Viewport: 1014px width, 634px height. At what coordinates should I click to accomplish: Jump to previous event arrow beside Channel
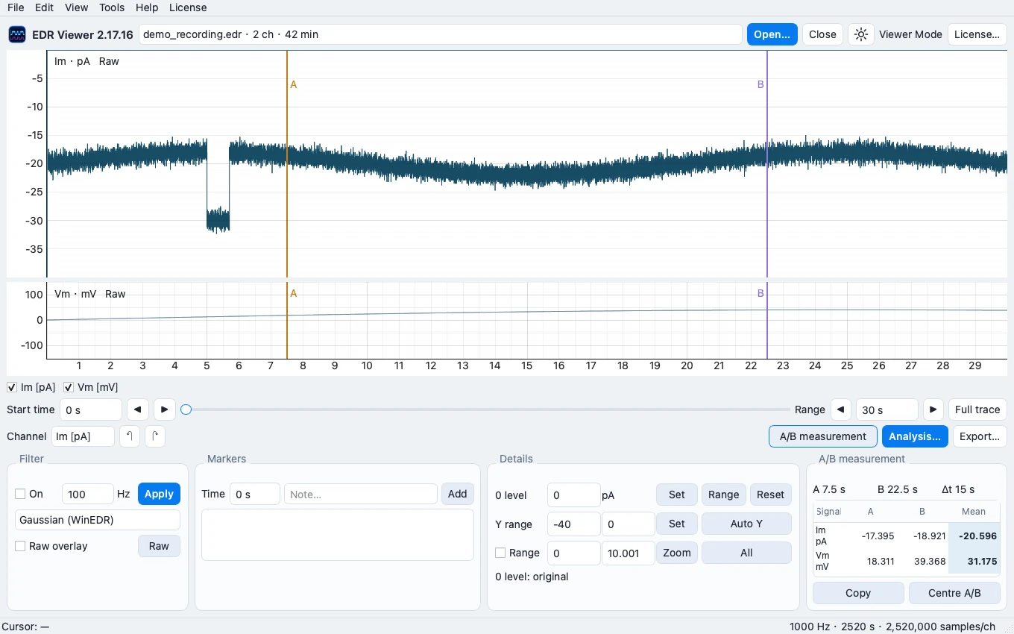(x=130, y=436)
